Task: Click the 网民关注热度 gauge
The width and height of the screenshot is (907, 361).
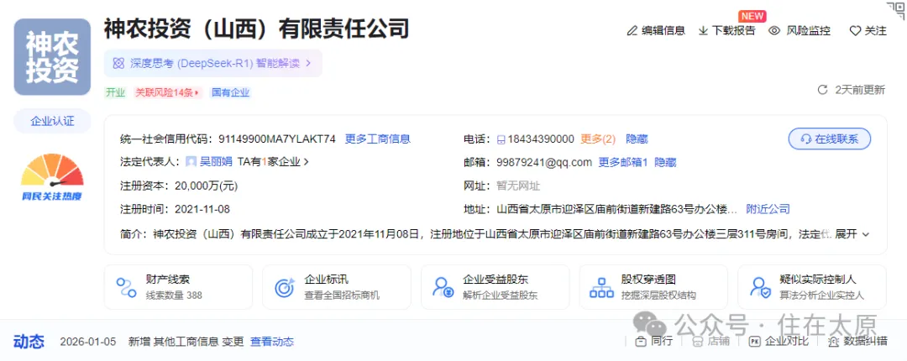Action: [x=52, y=178]
